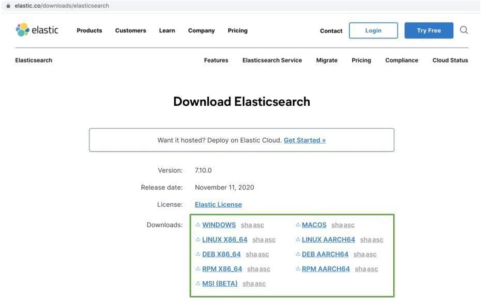Click the Download Elasticsearch heading
Viewport: 481px width, 300px height.
click(x=242, y=102)
